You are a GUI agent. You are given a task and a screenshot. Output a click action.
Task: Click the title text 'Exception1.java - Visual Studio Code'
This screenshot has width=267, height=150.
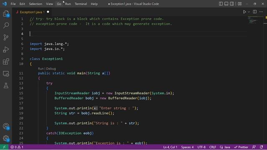tap(135, 4)
